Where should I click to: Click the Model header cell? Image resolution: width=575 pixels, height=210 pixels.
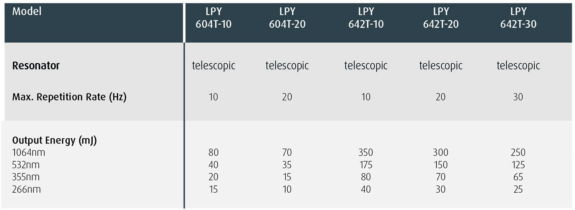coord(27,12)
